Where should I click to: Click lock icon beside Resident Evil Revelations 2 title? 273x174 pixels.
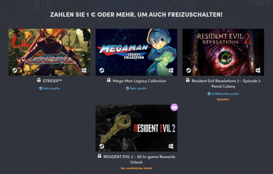tap(188, 80)
